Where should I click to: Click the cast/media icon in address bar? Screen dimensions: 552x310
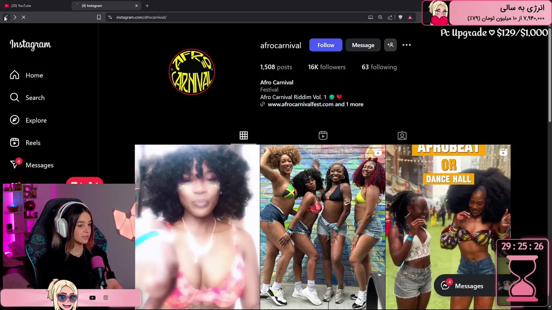[x=370, y=17]
